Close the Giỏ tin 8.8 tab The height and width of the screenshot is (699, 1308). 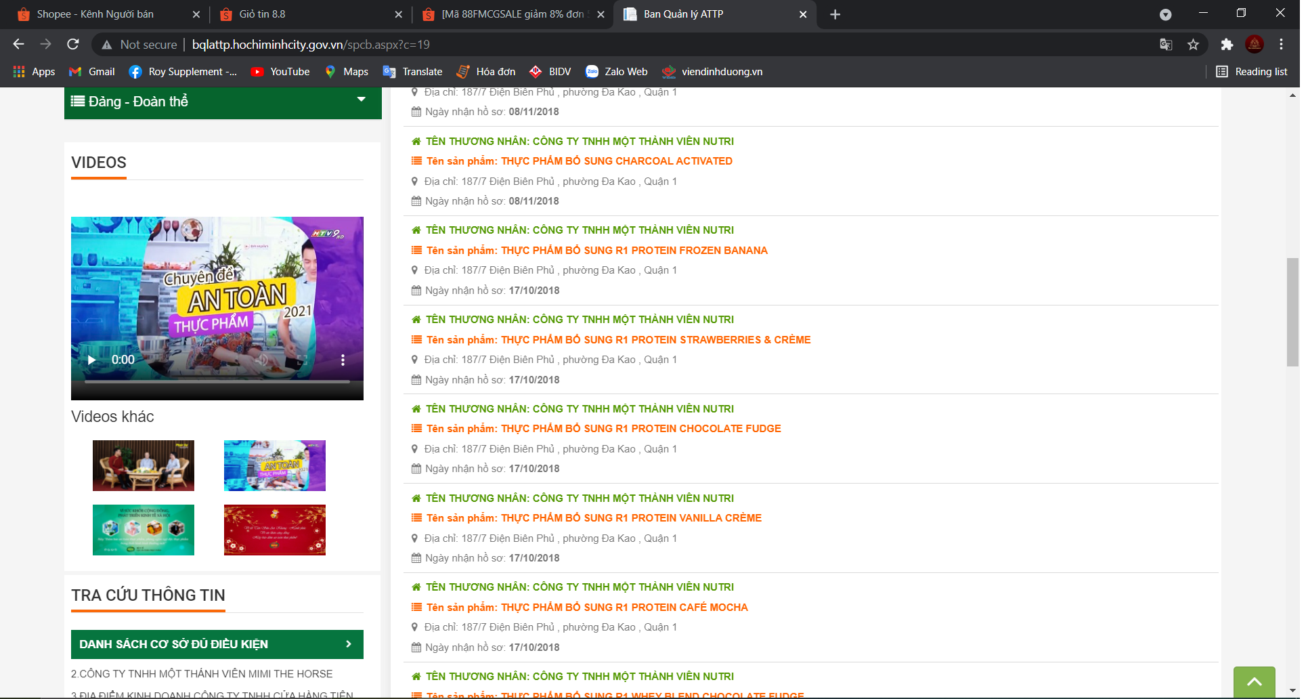pos(398,14)
